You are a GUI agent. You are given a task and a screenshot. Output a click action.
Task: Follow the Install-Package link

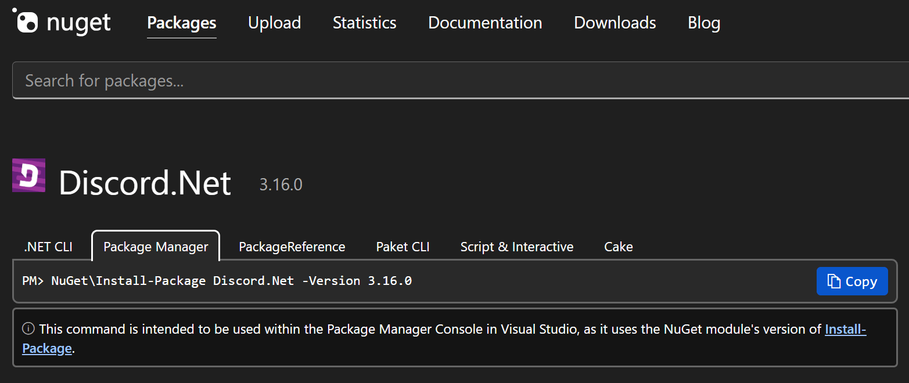point(846,330)
